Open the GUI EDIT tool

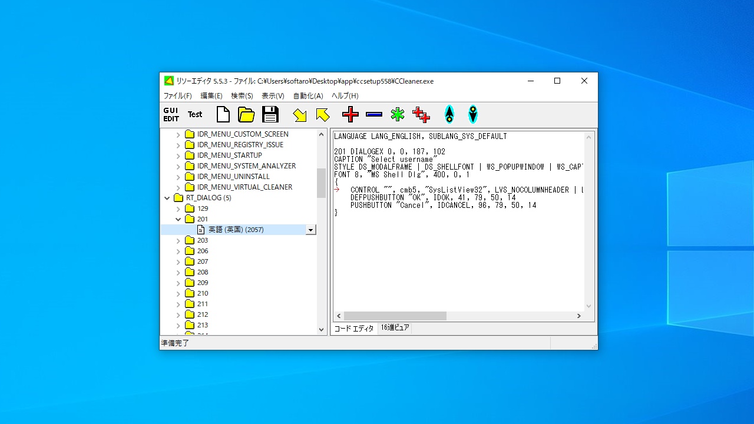(171, 115)
